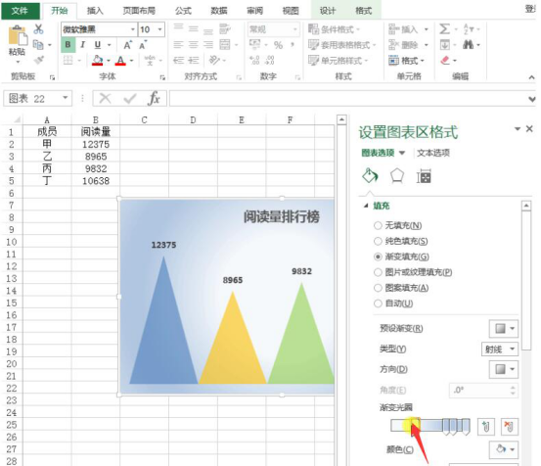Click the 文本选项 text options link
541x466 pixels.
[433, 153]
